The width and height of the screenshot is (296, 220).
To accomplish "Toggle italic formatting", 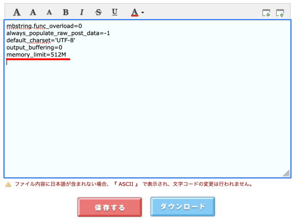I will (x=81, y=12).
